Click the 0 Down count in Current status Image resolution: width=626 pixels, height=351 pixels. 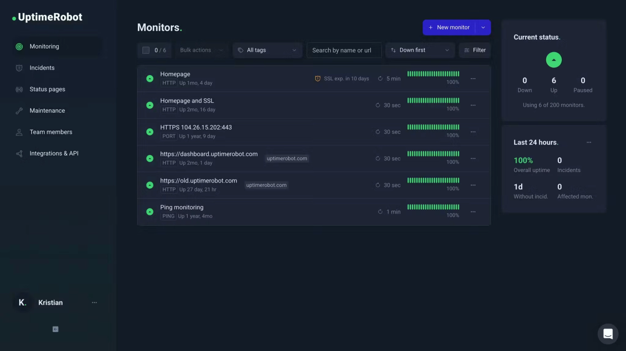coord(525,80)
